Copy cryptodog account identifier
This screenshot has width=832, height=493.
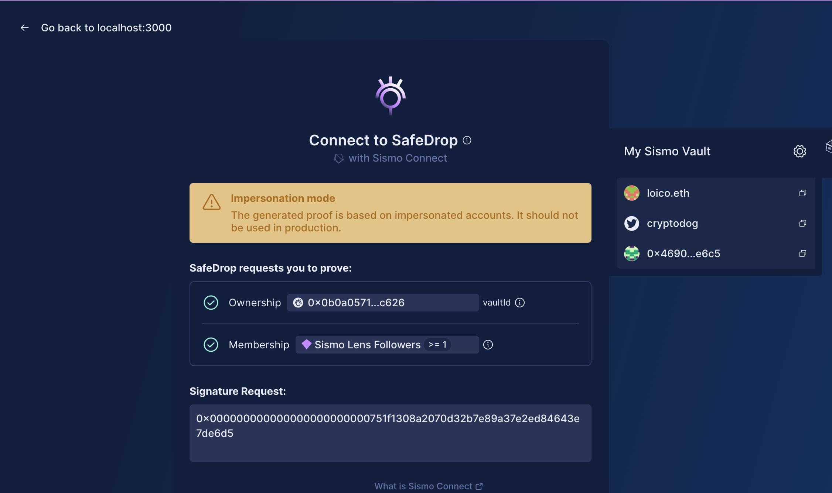pyautogui.click(x=802, y=223)
